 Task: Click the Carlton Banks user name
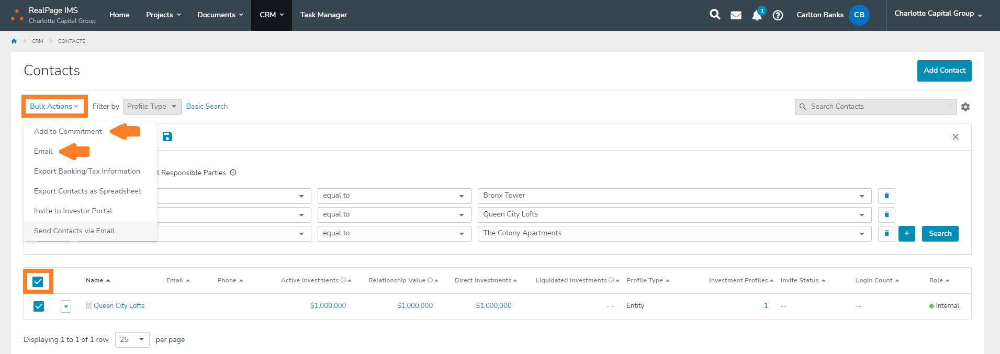pyautogui.click(x=820, y=15)
